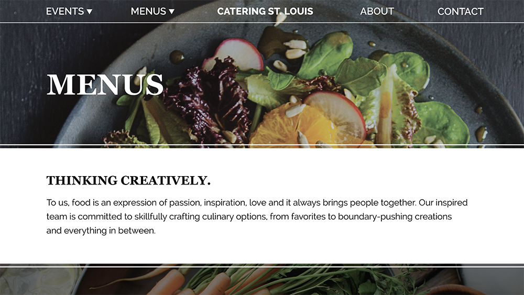
Task: Open the About page
Action: (x=377, y=12)
